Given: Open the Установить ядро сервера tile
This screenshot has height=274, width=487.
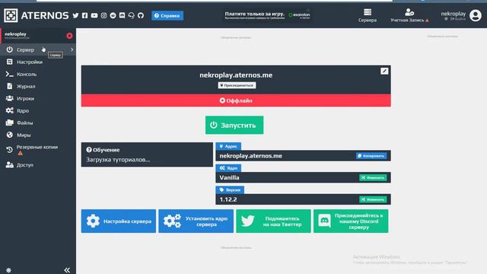Looking at the screenshot, I should (x=196, y=221).
